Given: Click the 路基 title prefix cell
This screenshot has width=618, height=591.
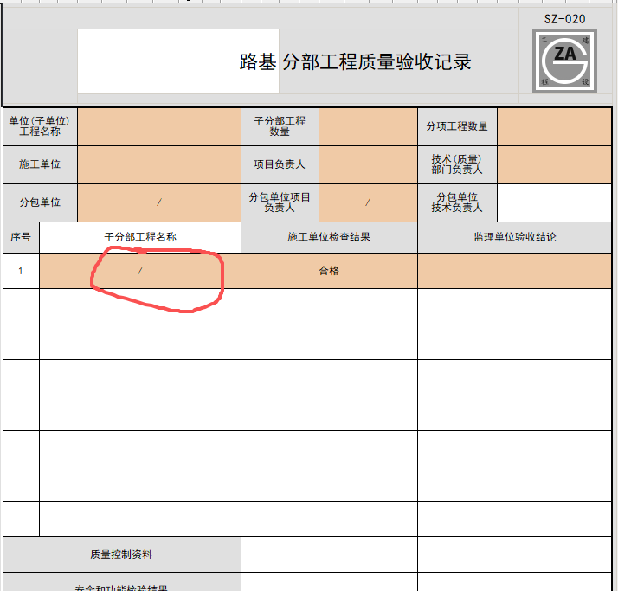Looking at the screenshot, I should (178, 61).
